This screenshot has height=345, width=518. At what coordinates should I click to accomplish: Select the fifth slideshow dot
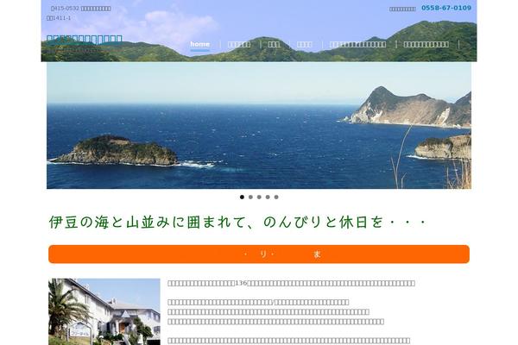pos(276,198)
